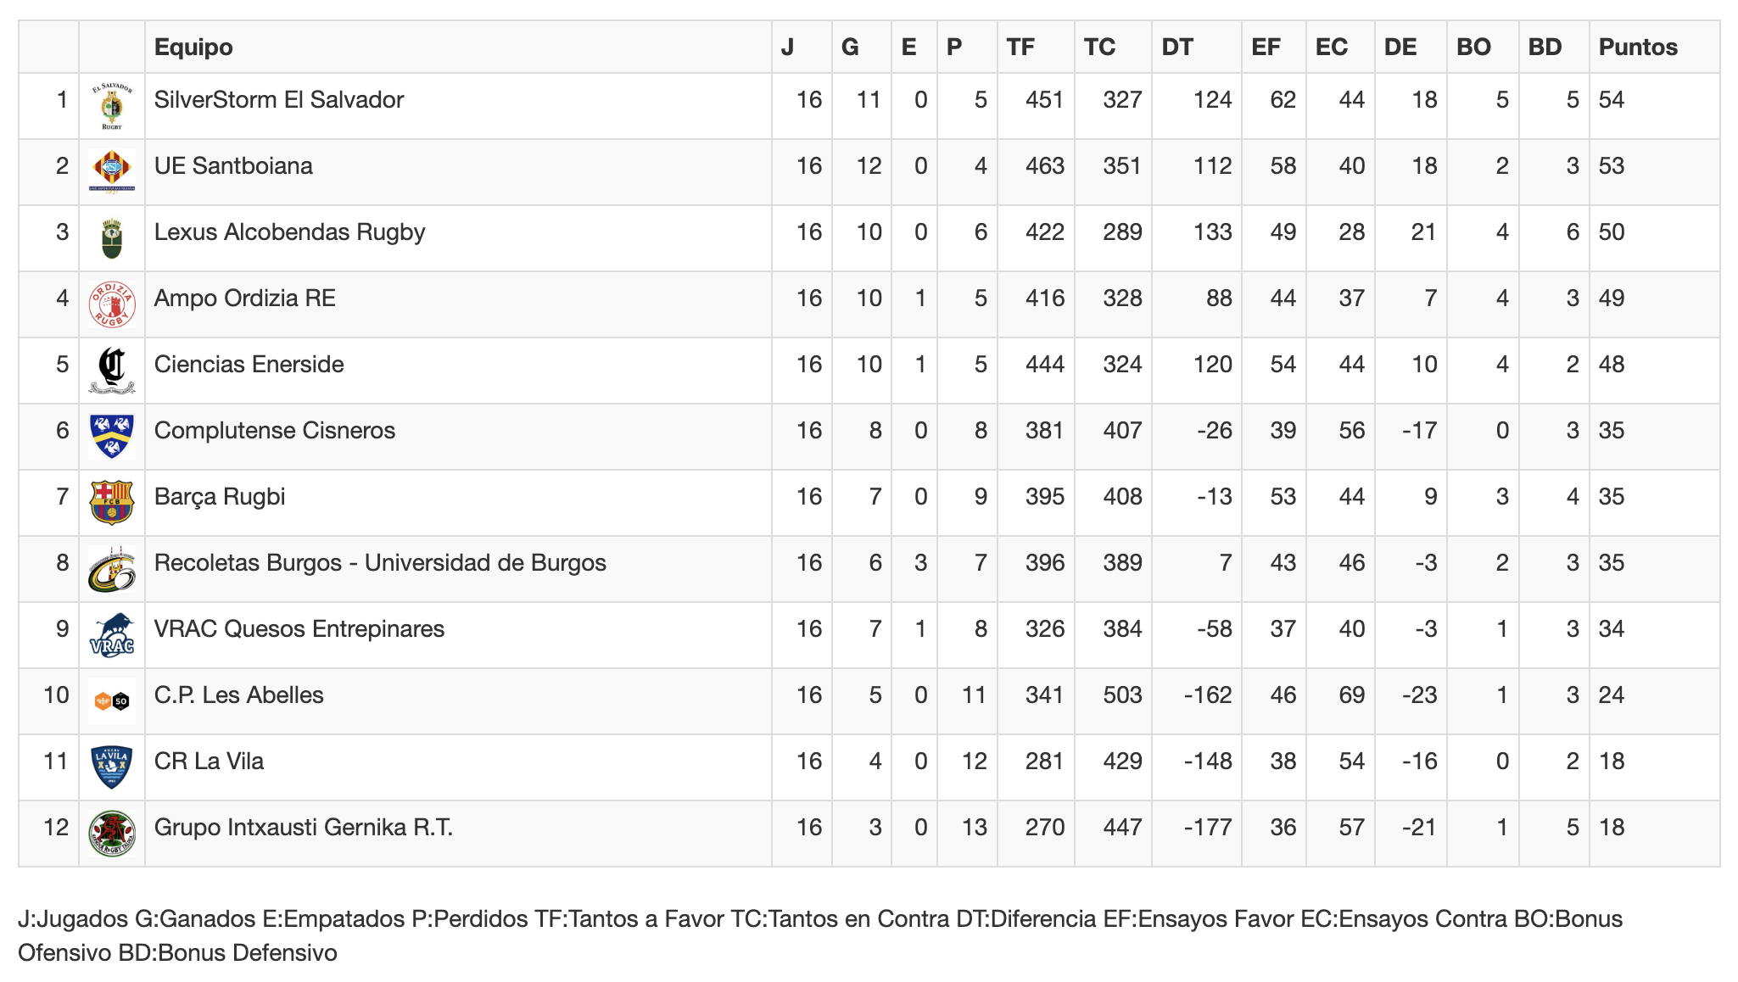Open the Ciencias Enerside gothic C logo

point(112,371)
